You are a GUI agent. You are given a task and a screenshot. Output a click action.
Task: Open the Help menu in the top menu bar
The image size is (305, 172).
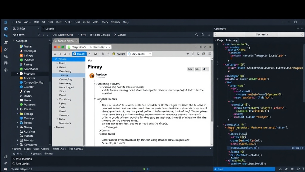point(126,22)
